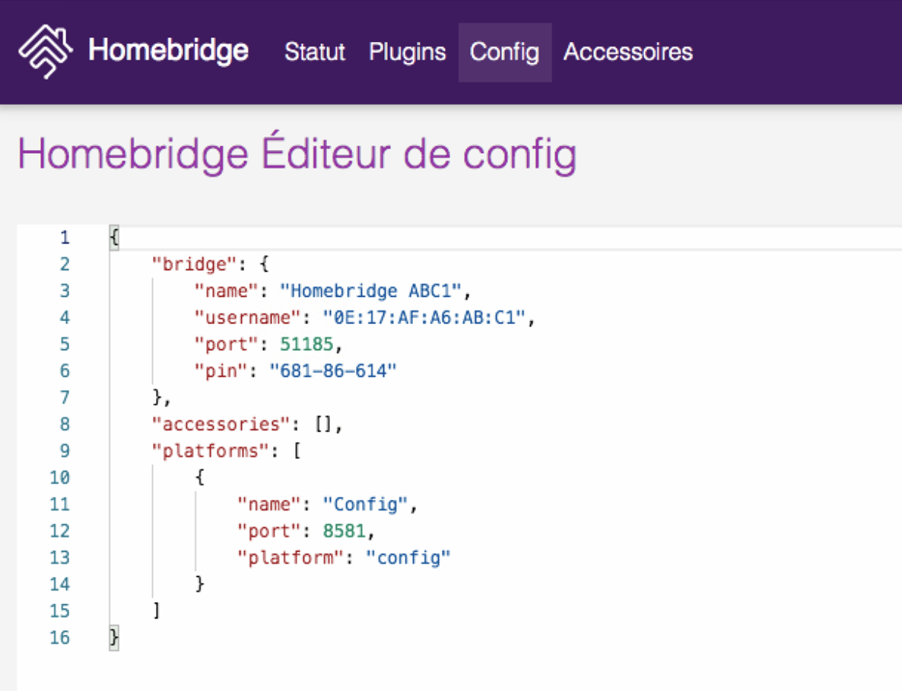This screenshot has height=691, width=902.
Task: Click the platform port value 8581
Action: (344, 531)
